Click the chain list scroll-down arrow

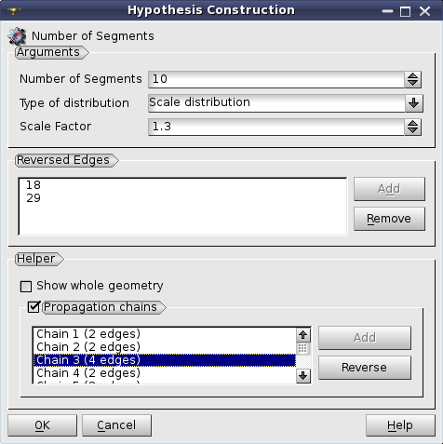(x=303, y=376)
